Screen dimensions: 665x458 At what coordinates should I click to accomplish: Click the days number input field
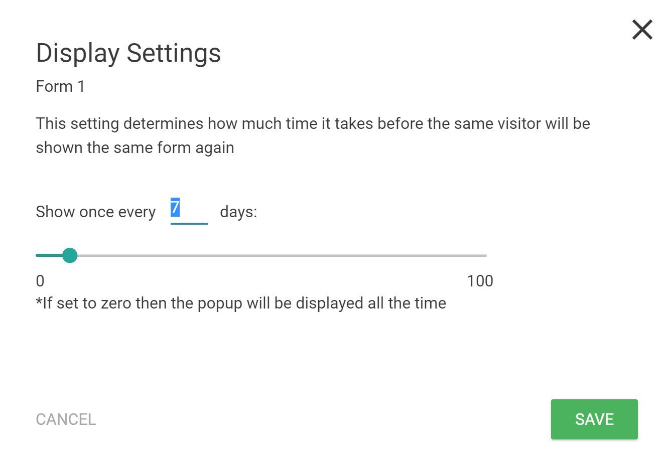click(189, 211)
